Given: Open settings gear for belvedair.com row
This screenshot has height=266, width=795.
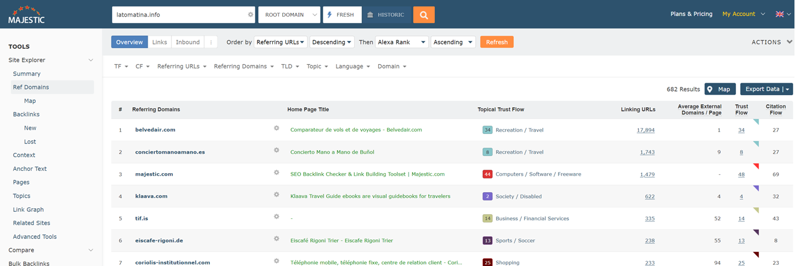Looking at the screenshot, I should pyautogui.click(x=276, y=129).
